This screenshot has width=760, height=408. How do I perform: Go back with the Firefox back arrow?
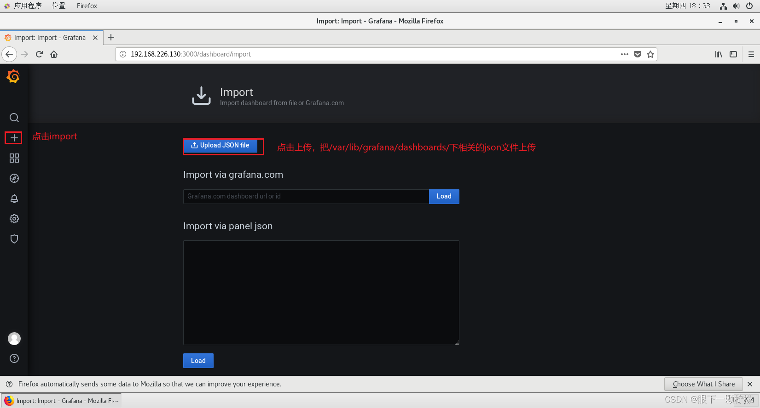point(9,54)
